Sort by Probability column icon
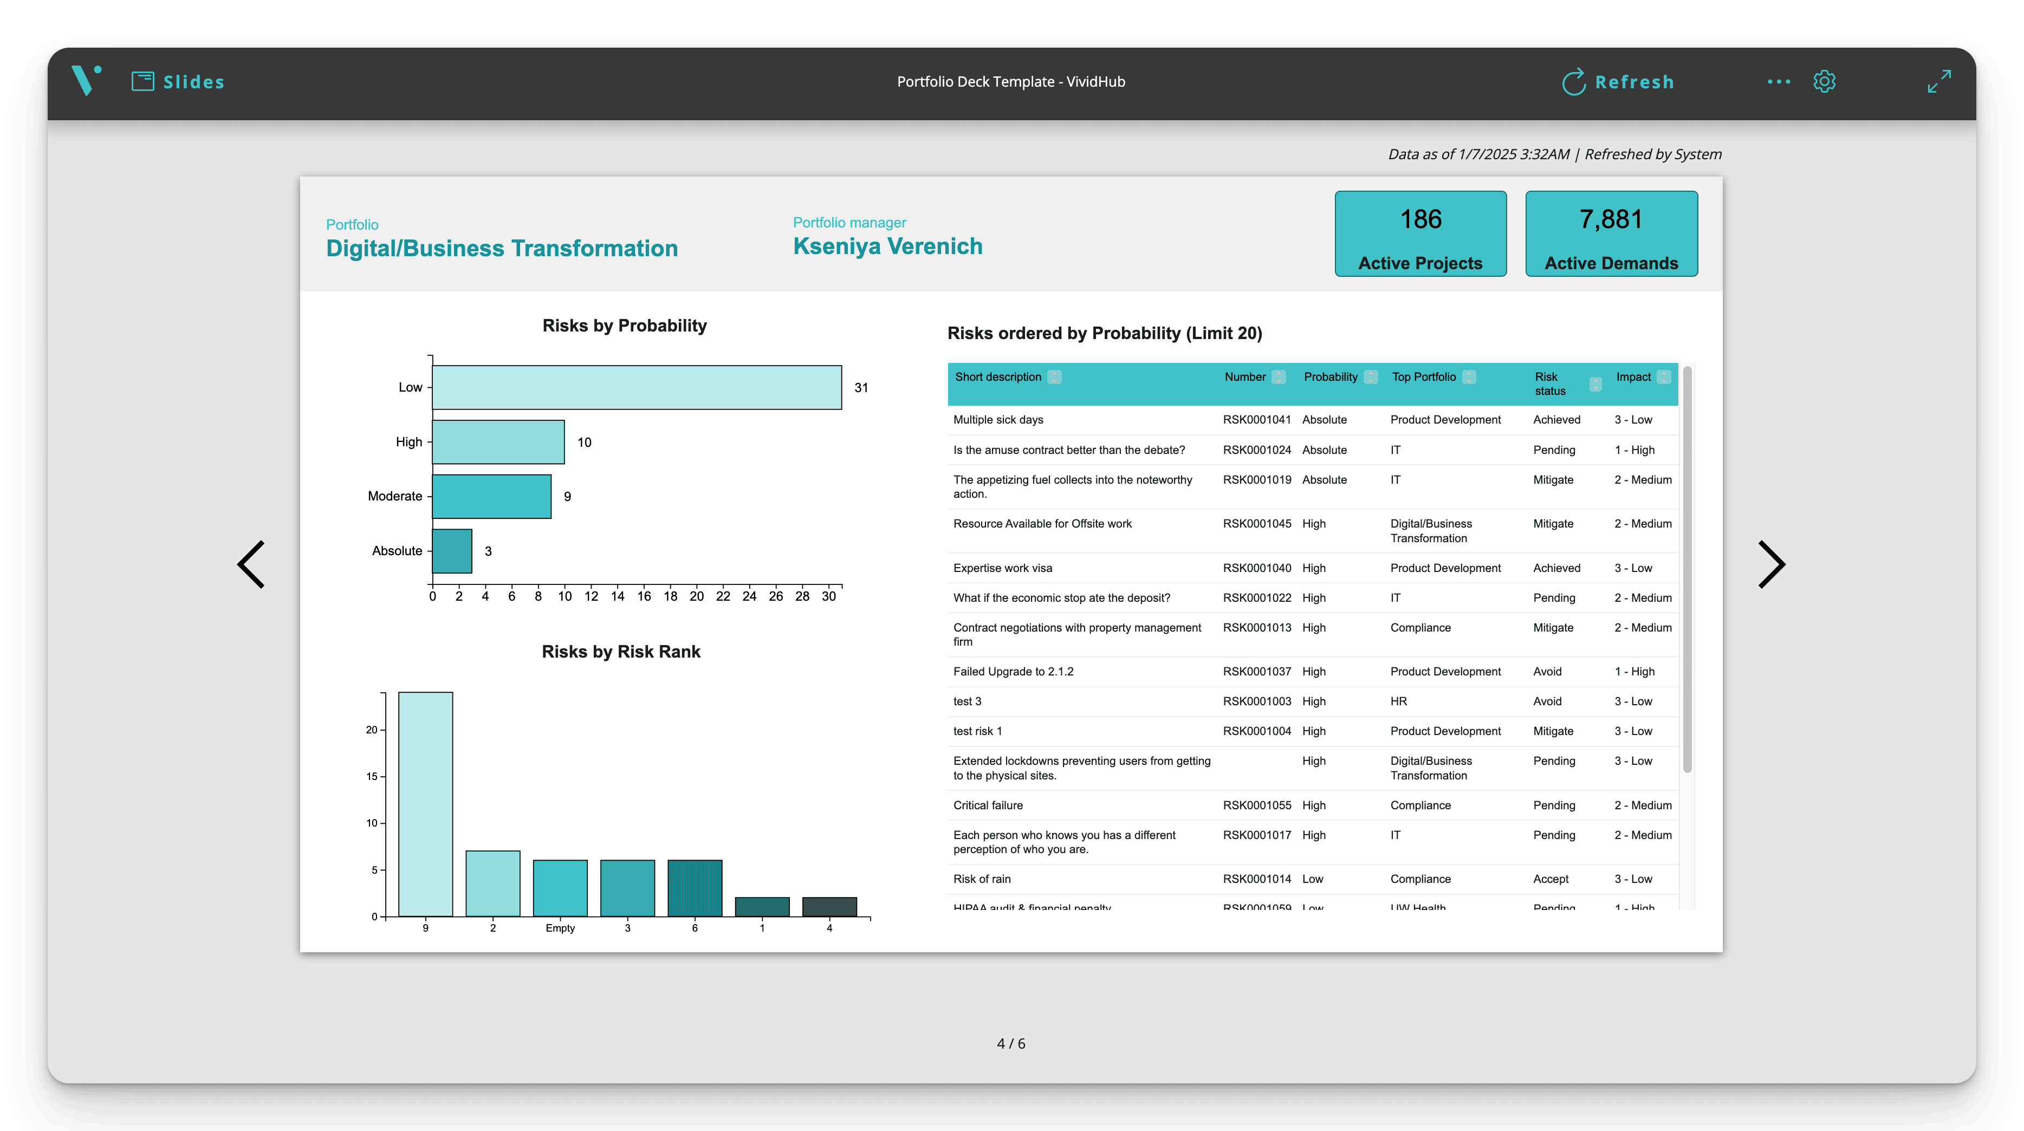Viewport: 2024px width, 1131px height. click(x=1371, y=377)
